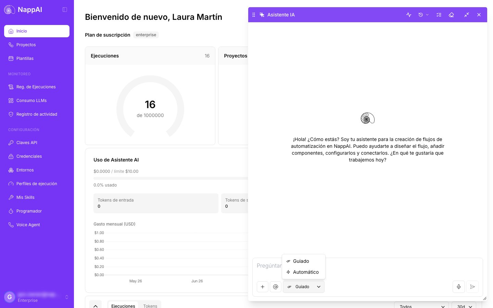Viewport: 493px width, 308px height.
Task: Shrink the Asistente IA panel
Action: click(x=467, y=15)
